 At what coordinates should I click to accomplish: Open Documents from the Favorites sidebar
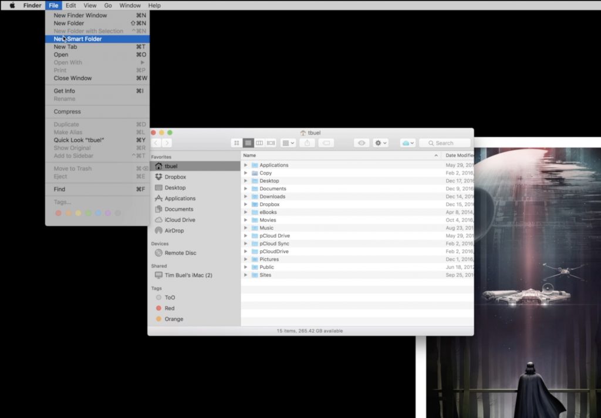point(179,209)
